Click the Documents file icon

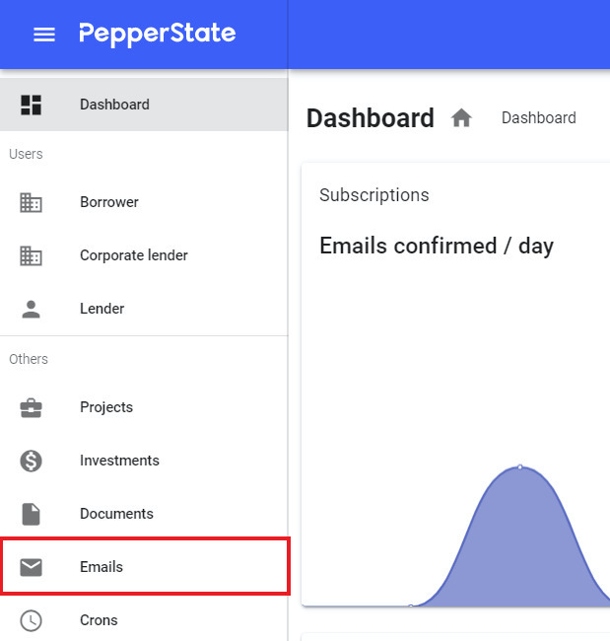[32, 514]
